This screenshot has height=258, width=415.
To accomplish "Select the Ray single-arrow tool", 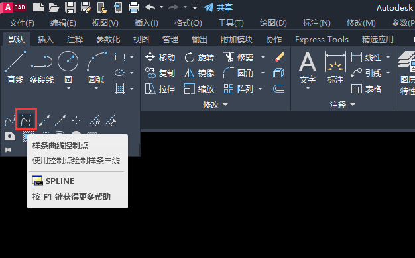I will [60, 120].
